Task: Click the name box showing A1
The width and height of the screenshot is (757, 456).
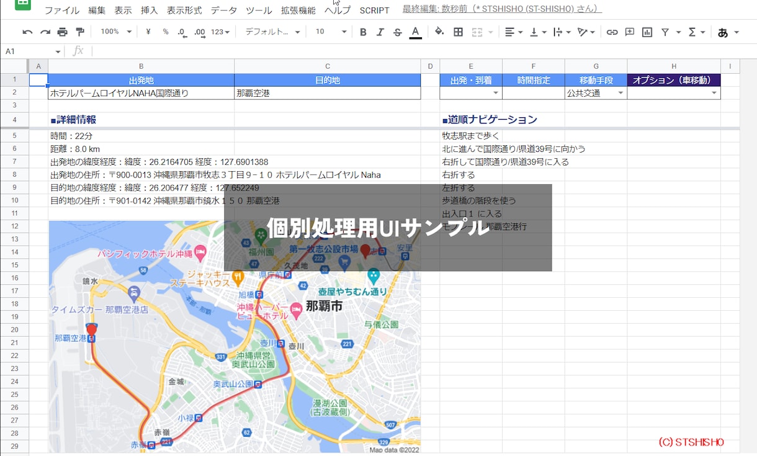Action: [x=29, y=51]
